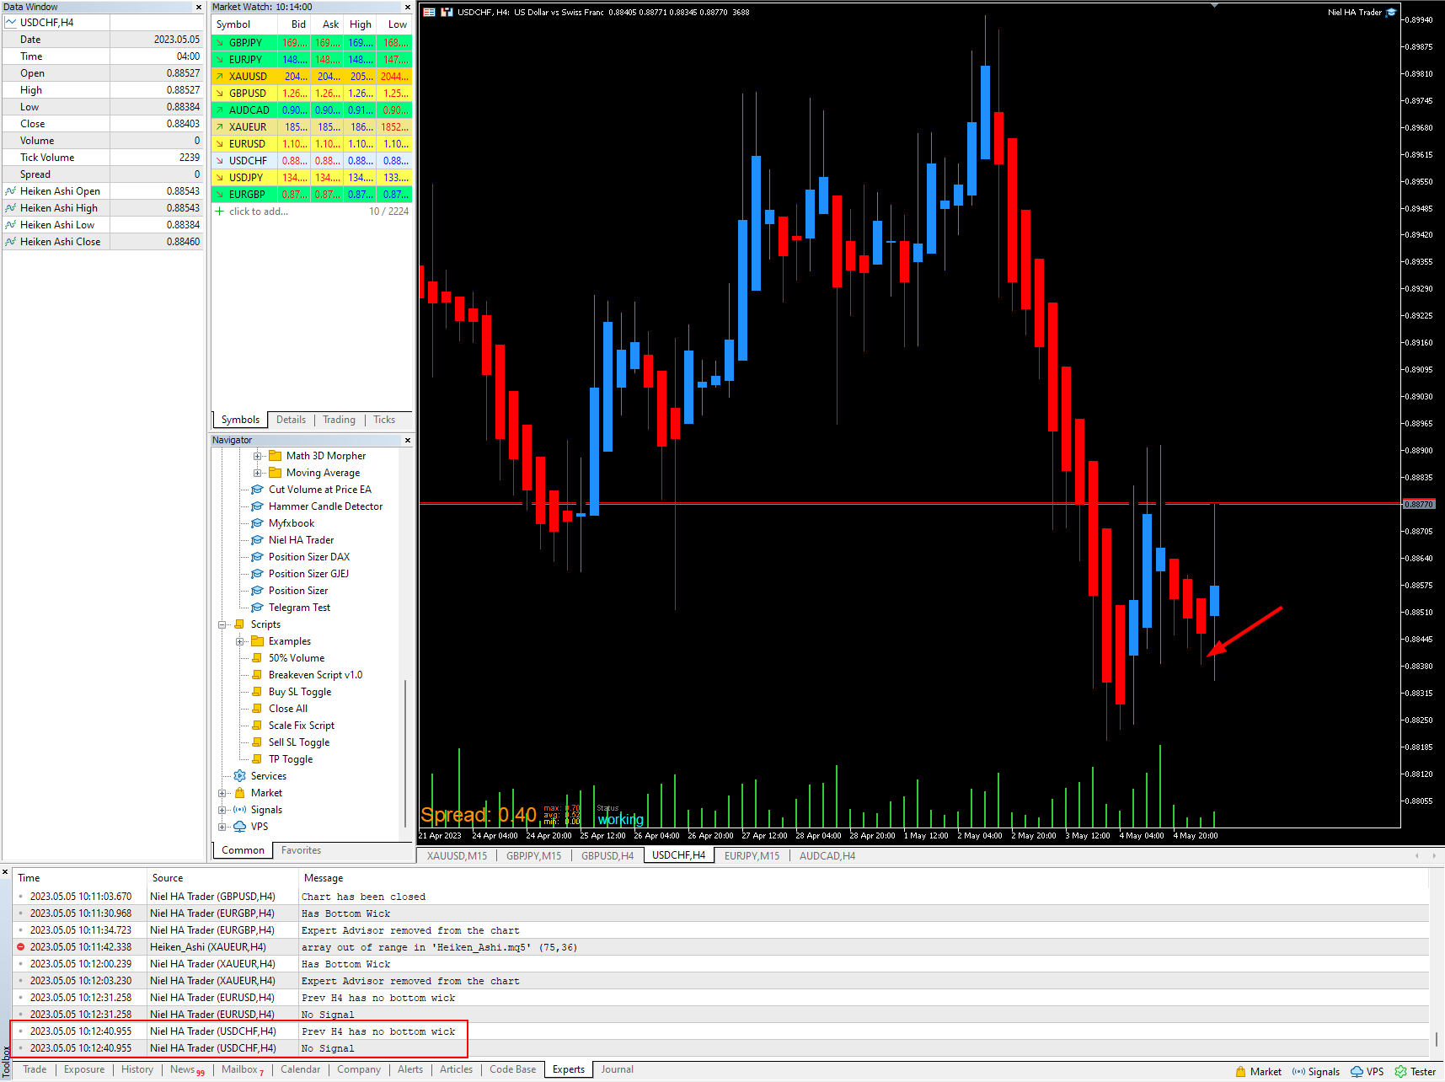Click the 0.88770 price label on axis
Screen dimensions: 1445x1082
1419,504
